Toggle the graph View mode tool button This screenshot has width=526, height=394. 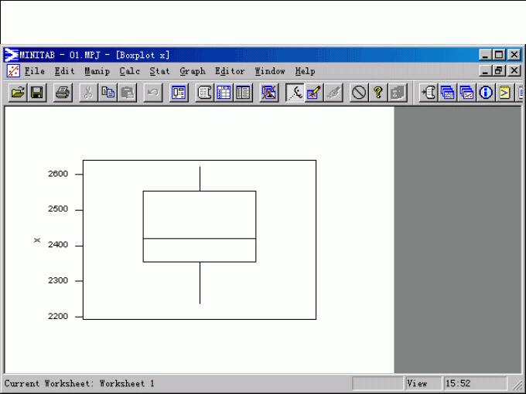tap(295, 93)
